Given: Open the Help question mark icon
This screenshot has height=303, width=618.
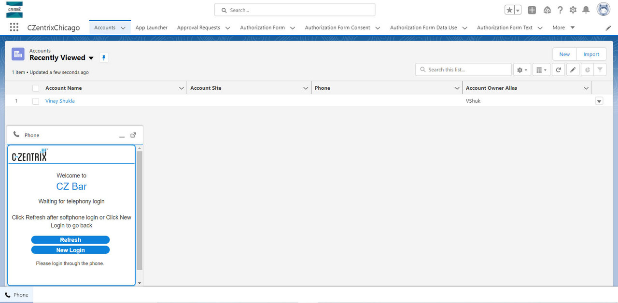Looking at the screenshot, I should [x=560, y=10].
